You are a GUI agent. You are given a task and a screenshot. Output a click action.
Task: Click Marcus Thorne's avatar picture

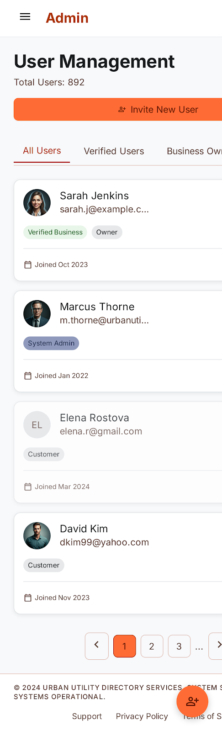(37, 313)
